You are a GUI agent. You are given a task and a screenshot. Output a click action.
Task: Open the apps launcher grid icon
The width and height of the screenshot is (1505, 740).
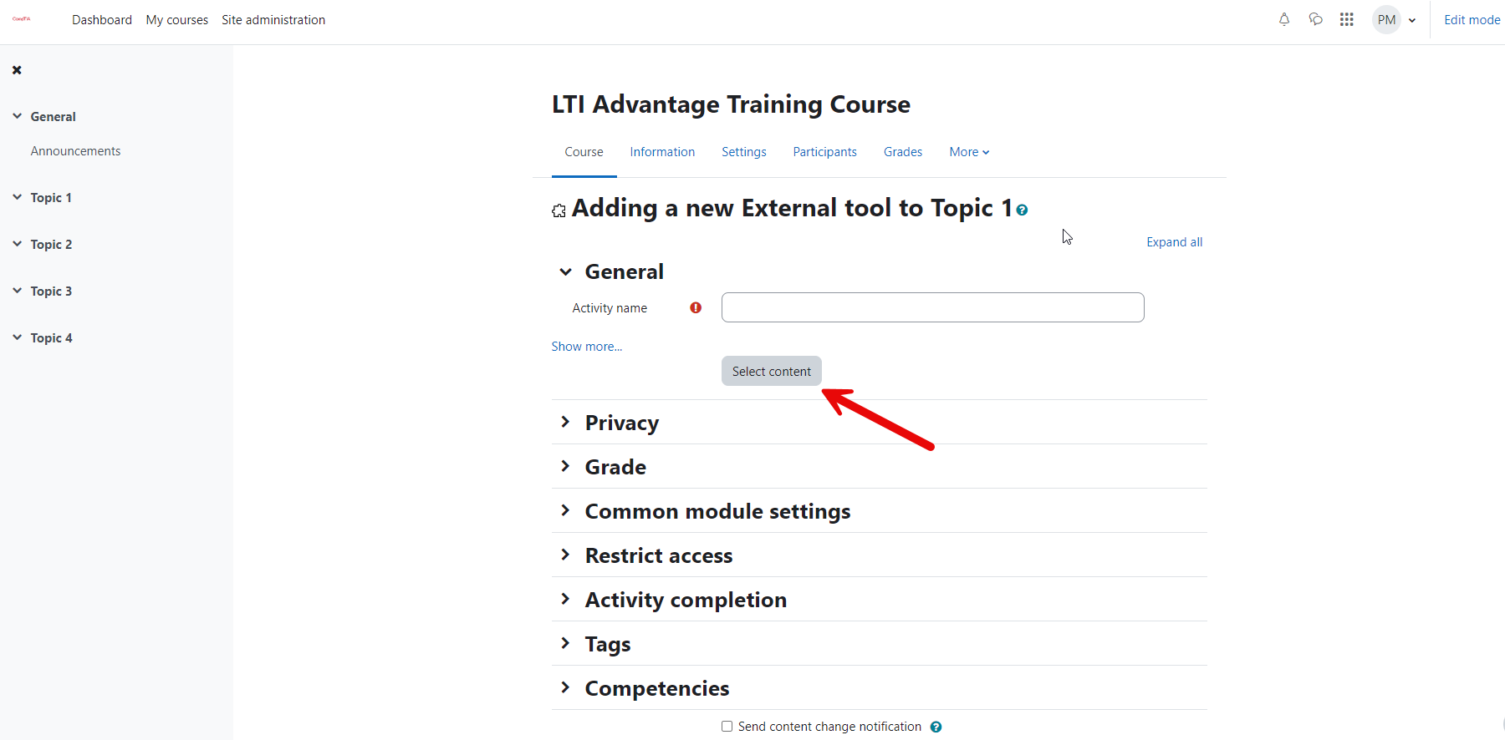pyautogui.click(x=1347, y=19)
